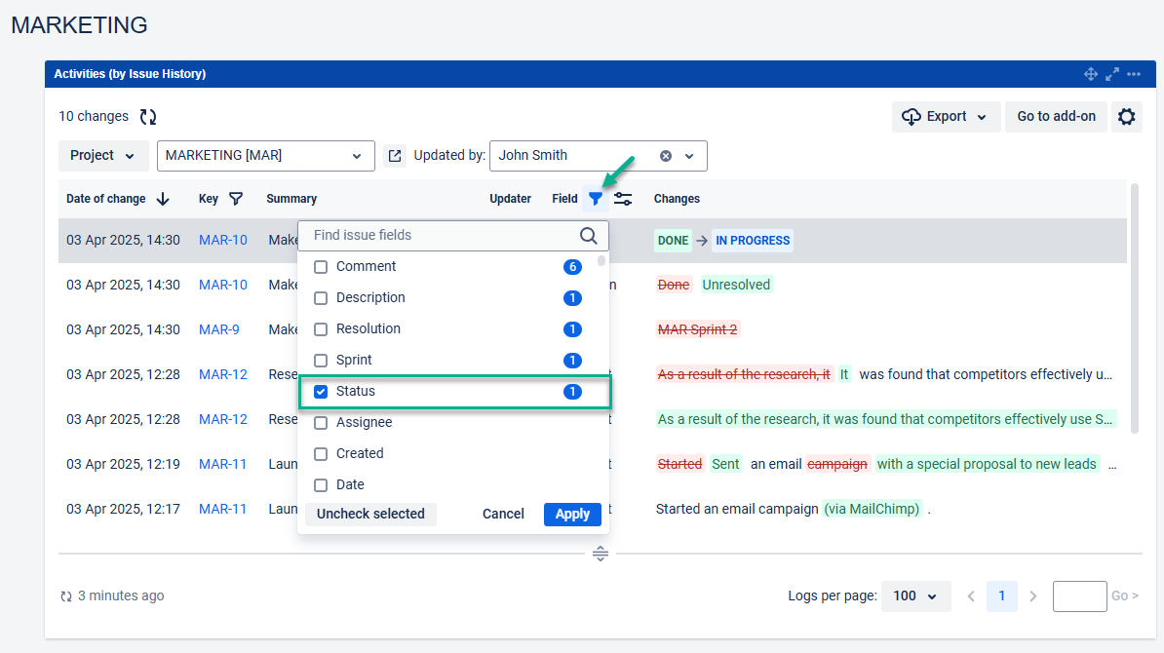Open the gadget three-dot more menu
The image size is (1164, 653).
[1134, 74]
